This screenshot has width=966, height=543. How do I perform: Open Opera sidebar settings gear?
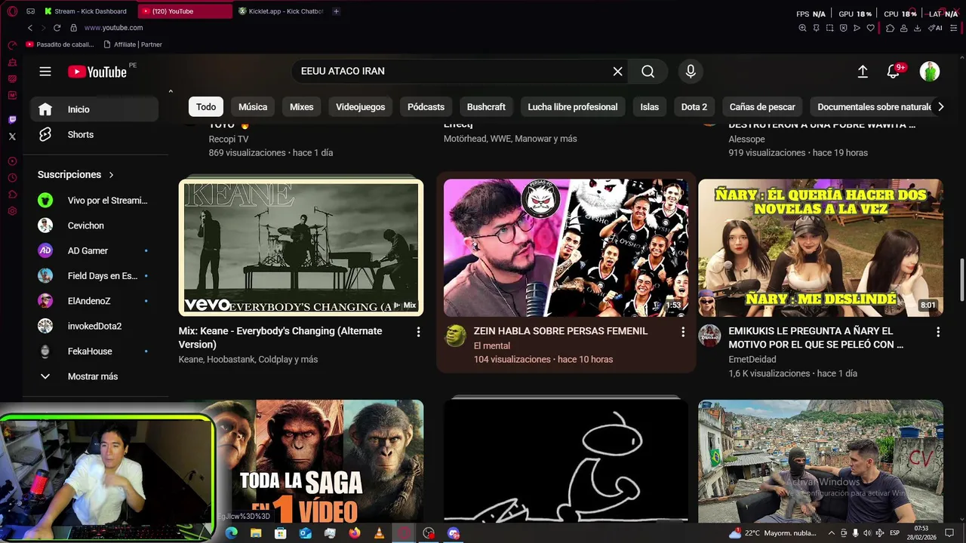(x=12, y=211)
